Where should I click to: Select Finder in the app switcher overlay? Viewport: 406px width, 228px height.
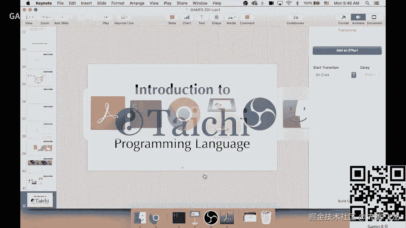click(x=296, y=114)
